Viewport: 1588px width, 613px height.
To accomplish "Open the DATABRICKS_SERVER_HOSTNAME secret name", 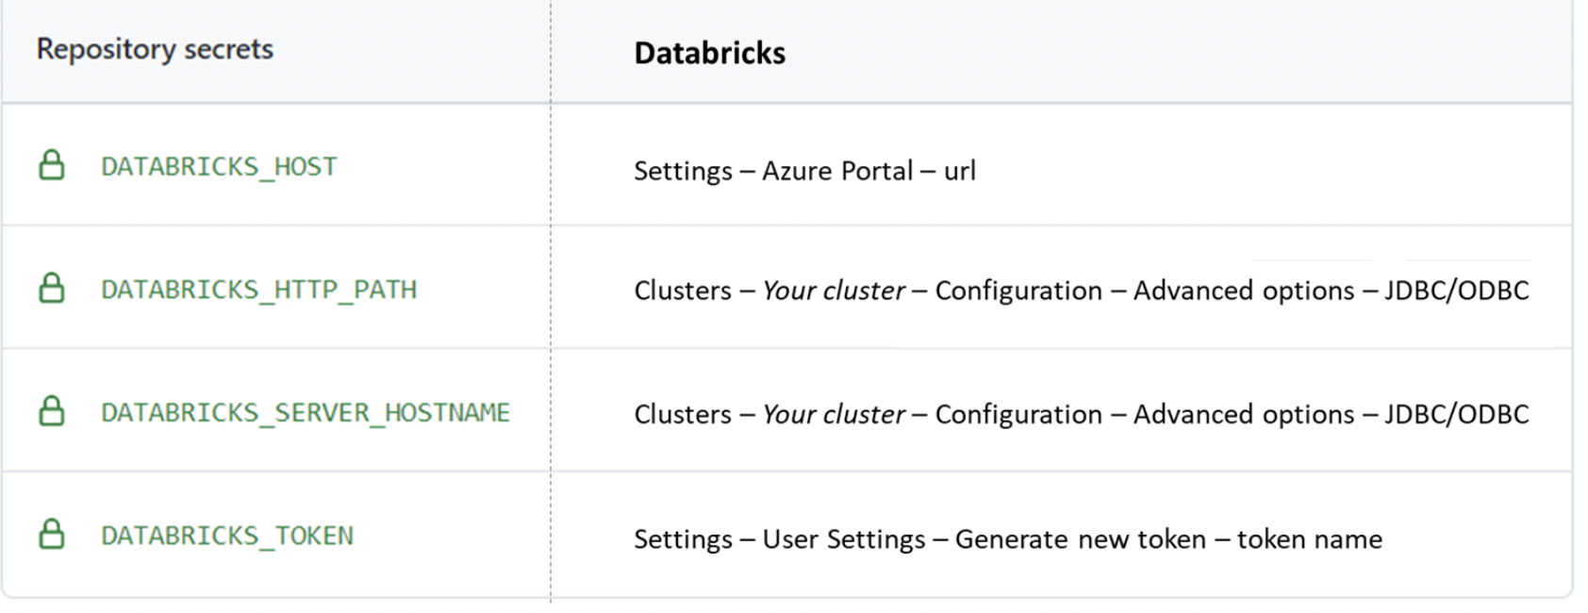I will click(x=306, y=413).
